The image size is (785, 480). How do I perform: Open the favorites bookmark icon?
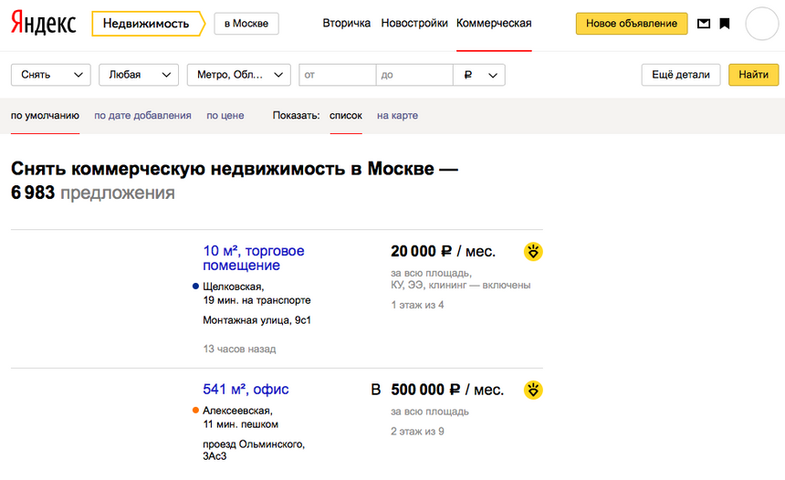[x=725, y=24]
